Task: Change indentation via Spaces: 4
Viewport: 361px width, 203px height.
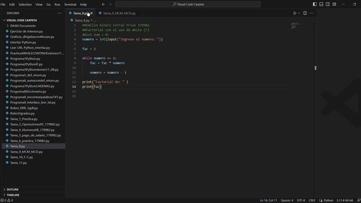Action: [x=287, y=201]
